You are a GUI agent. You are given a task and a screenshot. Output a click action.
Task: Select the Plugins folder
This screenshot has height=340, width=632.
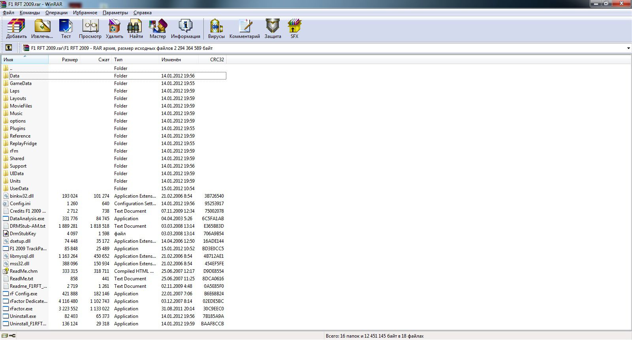coord(17,128)
